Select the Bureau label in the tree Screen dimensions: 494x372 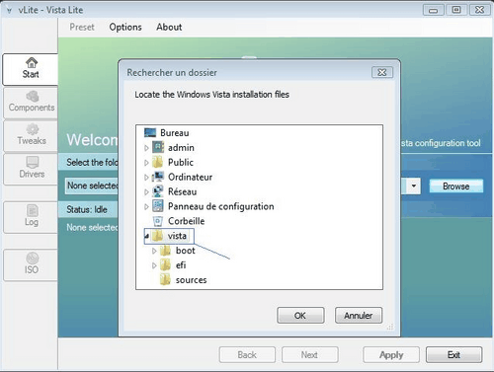(175, 133)
